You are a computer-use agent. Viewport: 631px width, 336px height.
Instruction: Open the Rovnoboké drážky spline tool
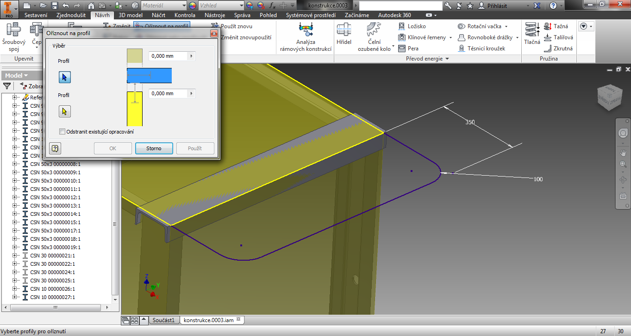[488, 37]
